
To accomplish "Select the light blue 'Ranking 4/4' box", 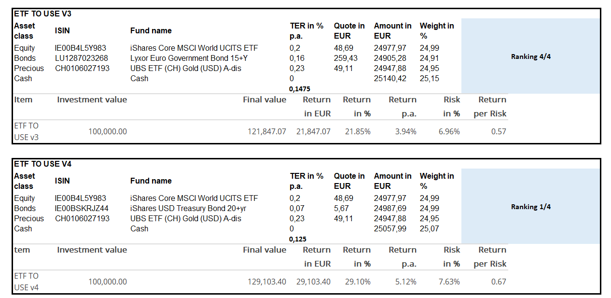I will pos(530,57).
